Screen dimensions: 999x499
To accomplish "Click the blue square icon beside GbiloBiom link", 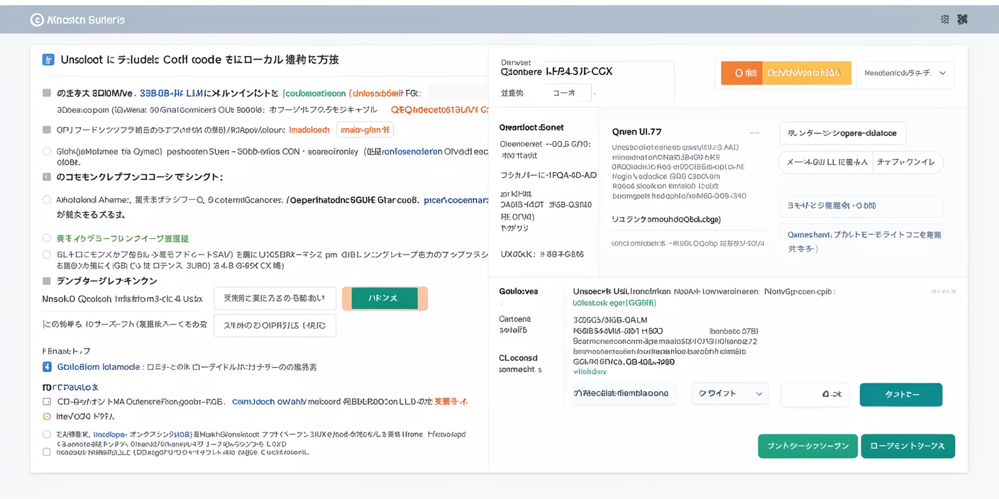I will (47, 367).
